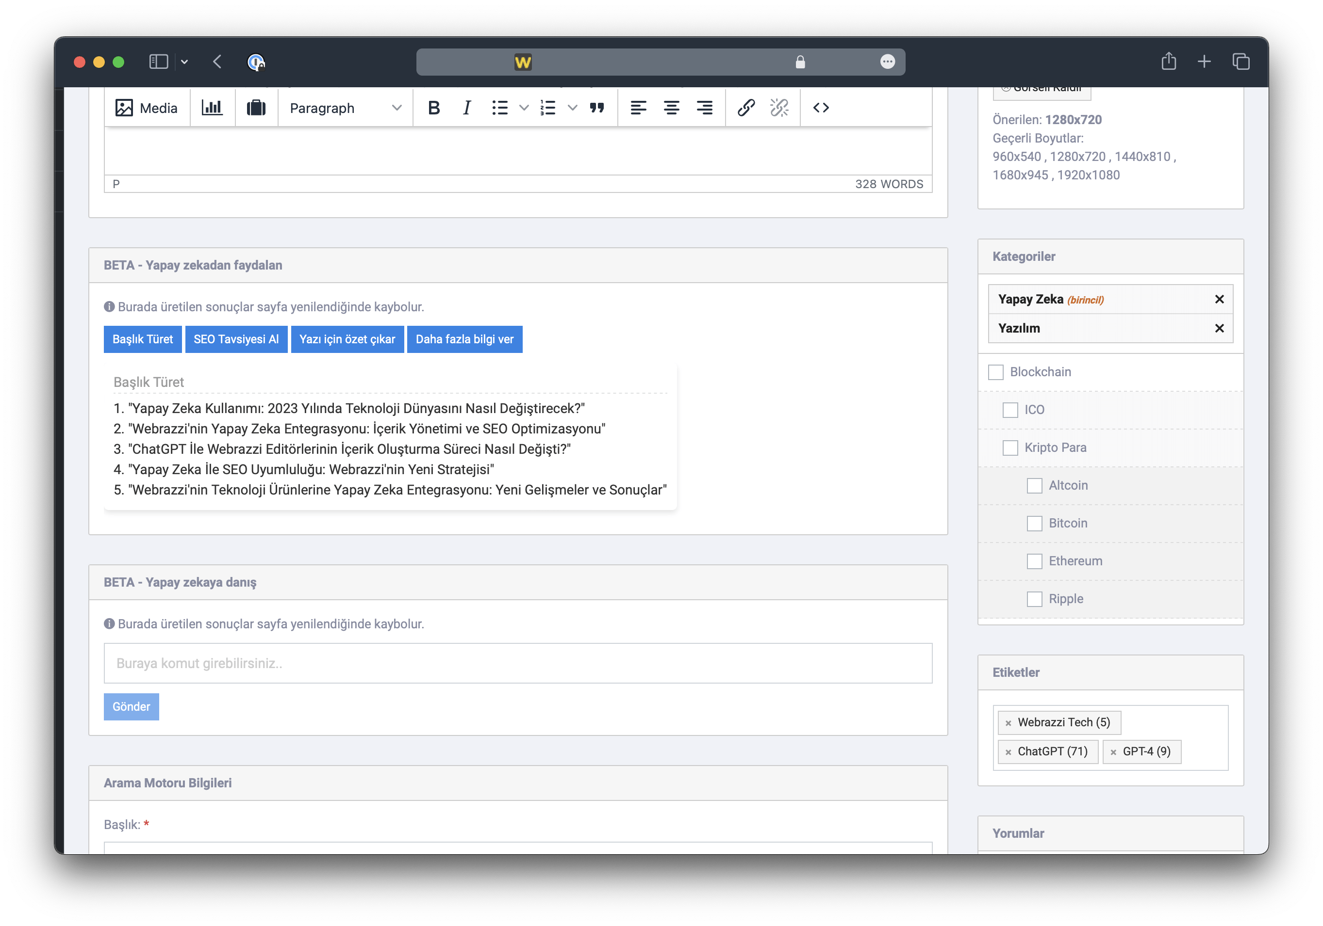This screenshot has width=1323, height=926.
Task: Open the Safari share icon
Action: (x=1168, y=62)
